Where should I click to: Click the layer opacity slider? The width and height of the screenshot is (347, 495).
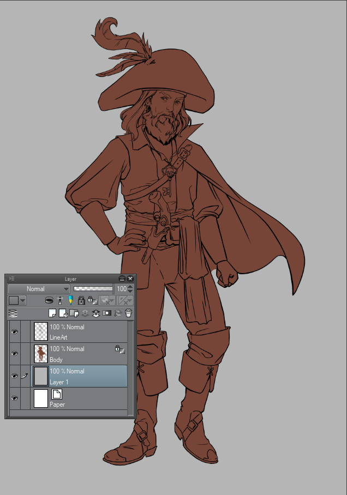(93, 288)
